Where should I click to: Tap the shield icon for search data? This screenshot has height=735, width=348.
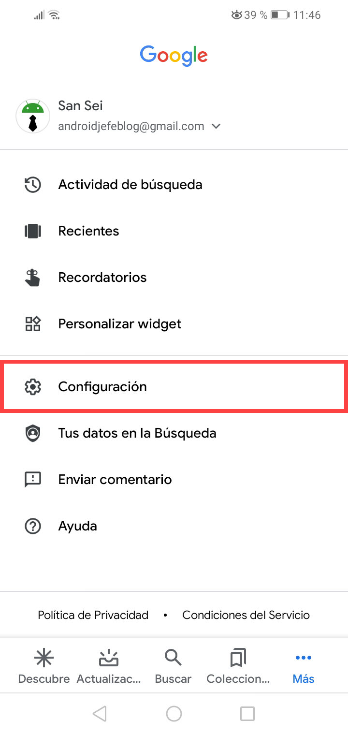(x=33, y=433)
